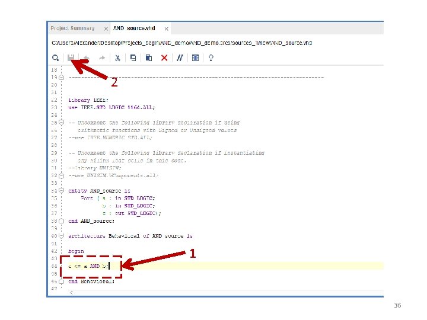
Task: Click the 'end Behavioral;' line
Action: [91, 281]
